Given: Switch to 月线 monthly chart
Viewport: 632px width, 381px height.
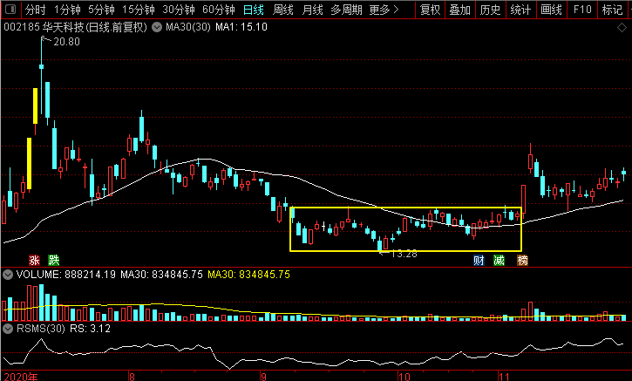Looking at the screenshot, I should pos(312,10).
